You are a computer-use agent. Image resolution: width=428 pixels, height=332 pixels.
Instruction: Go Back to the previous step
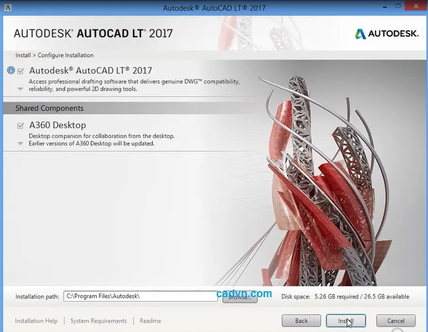[302, 321]
